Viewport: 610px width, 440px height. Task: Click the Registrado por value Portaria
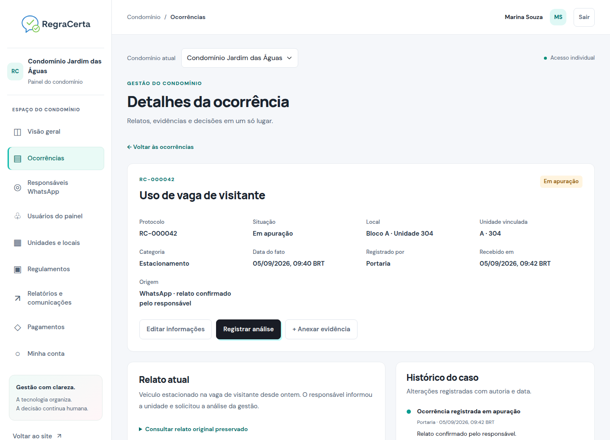(x=378, y=264)
